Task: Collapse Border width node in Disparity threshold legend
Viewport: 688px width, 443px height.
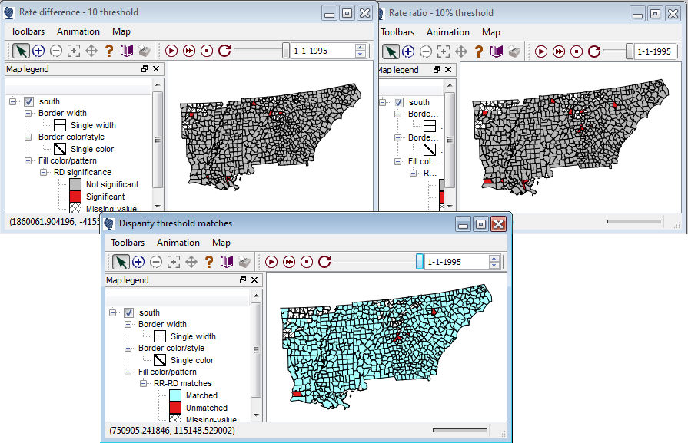Action: pos(128,324)
